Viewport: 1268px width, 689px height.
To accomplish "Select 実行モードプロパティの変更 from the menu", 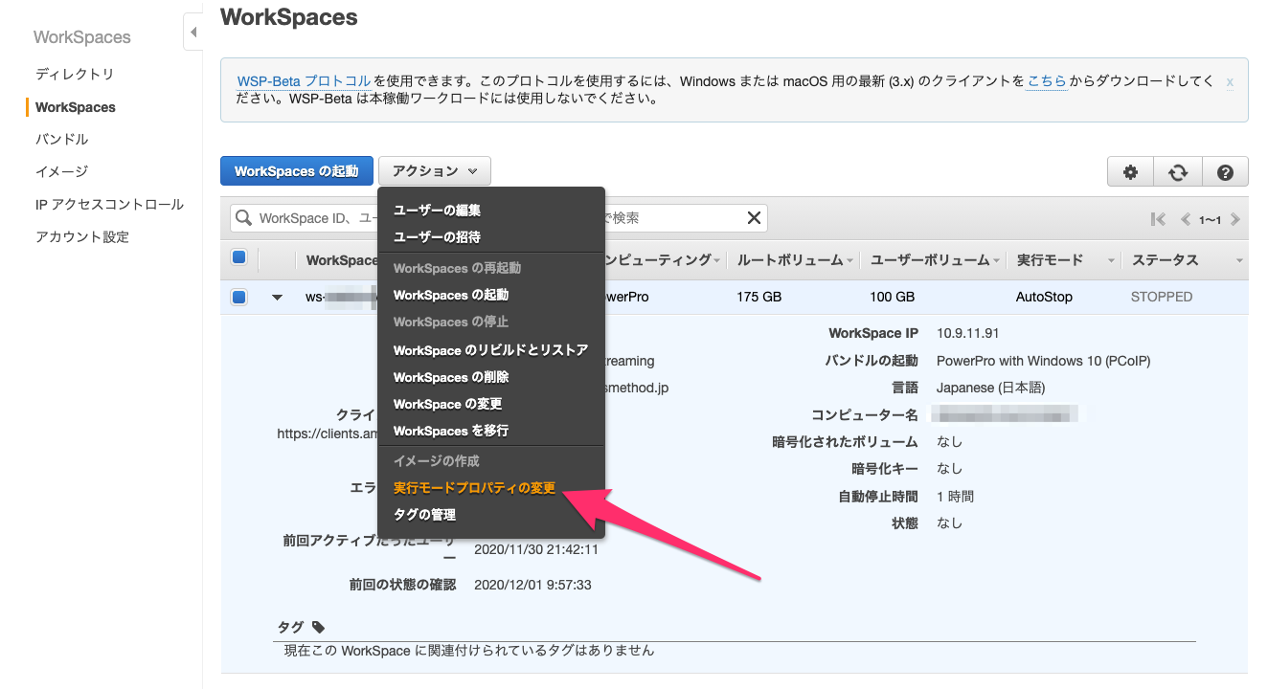I will pos(474,488).
